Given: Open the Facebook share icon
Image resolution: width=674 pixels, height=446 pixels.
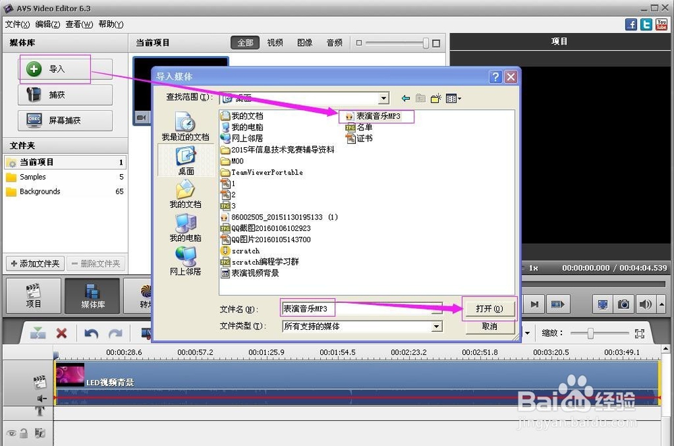Looking at the screenshot, I should pos(631,24).
